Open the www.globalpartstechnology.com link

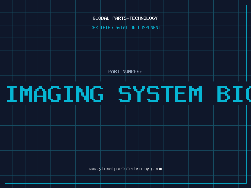click(125, 169)
